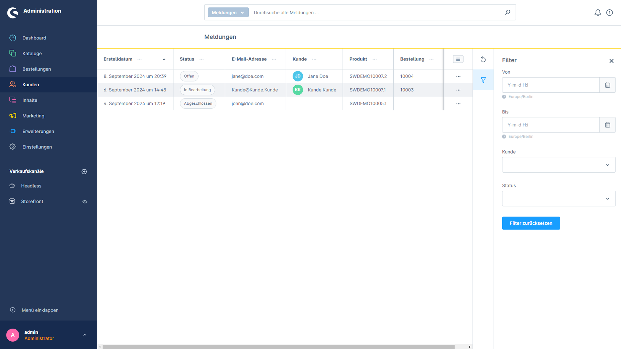The height and width of the screenshot is (349, 621).
Task: Open E-Mail-Adresse column options dots
Action: (274, 59)
